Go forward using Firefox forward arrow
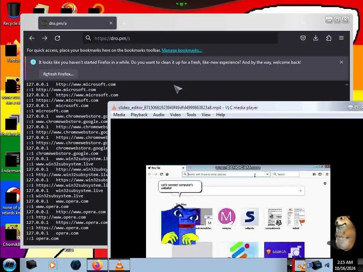This screenshot has height=272, width=363. tap(45, 38)
